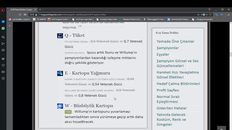Open the Mastery Points bookmark

pyautogui.click(x=130, y=19)
